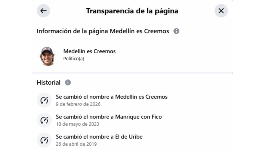Click name-change icon for El de Uribe
Image resolution: width=267 pixels, height=150 pixels.
pyautogui.click(x=44, y=140)
